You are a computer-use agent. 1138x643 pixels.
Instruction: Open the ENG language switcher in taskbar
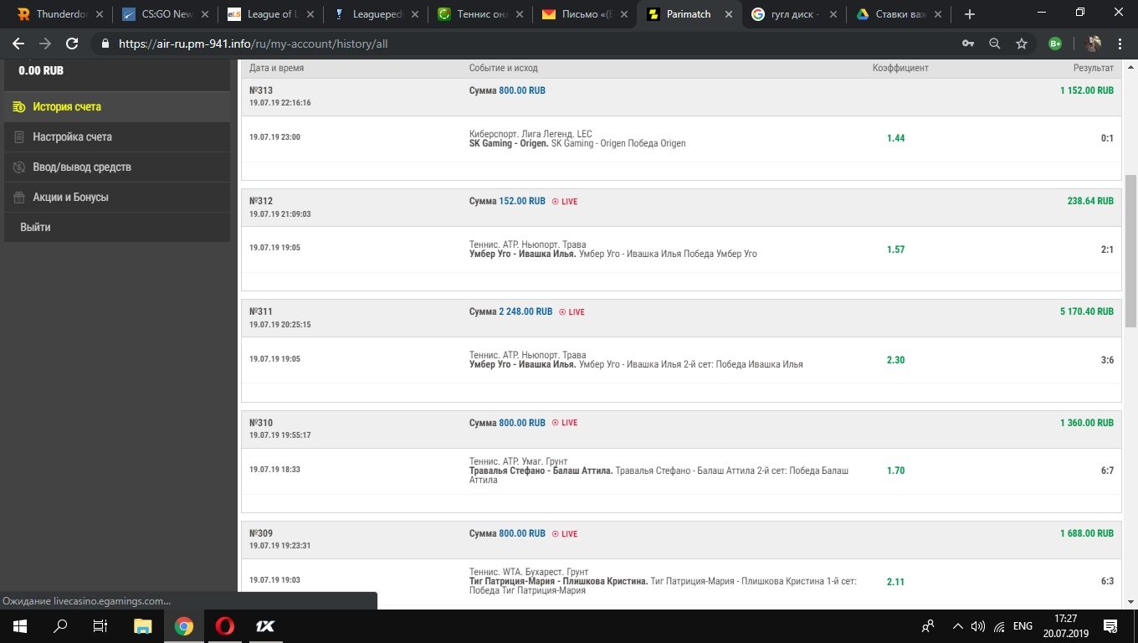[1023, 626]
